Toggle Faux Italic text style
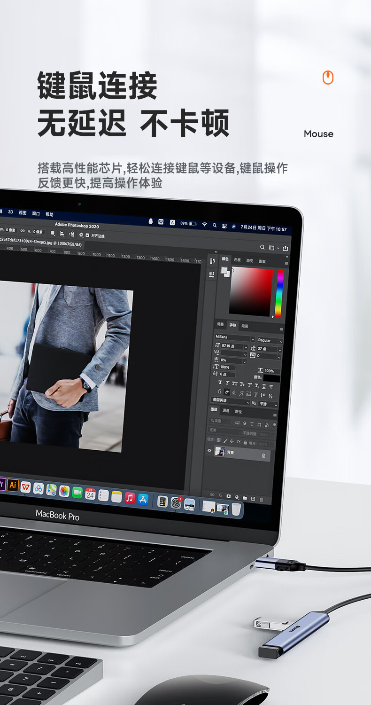Screen dimensions: 371x705 tap(227, 383)
